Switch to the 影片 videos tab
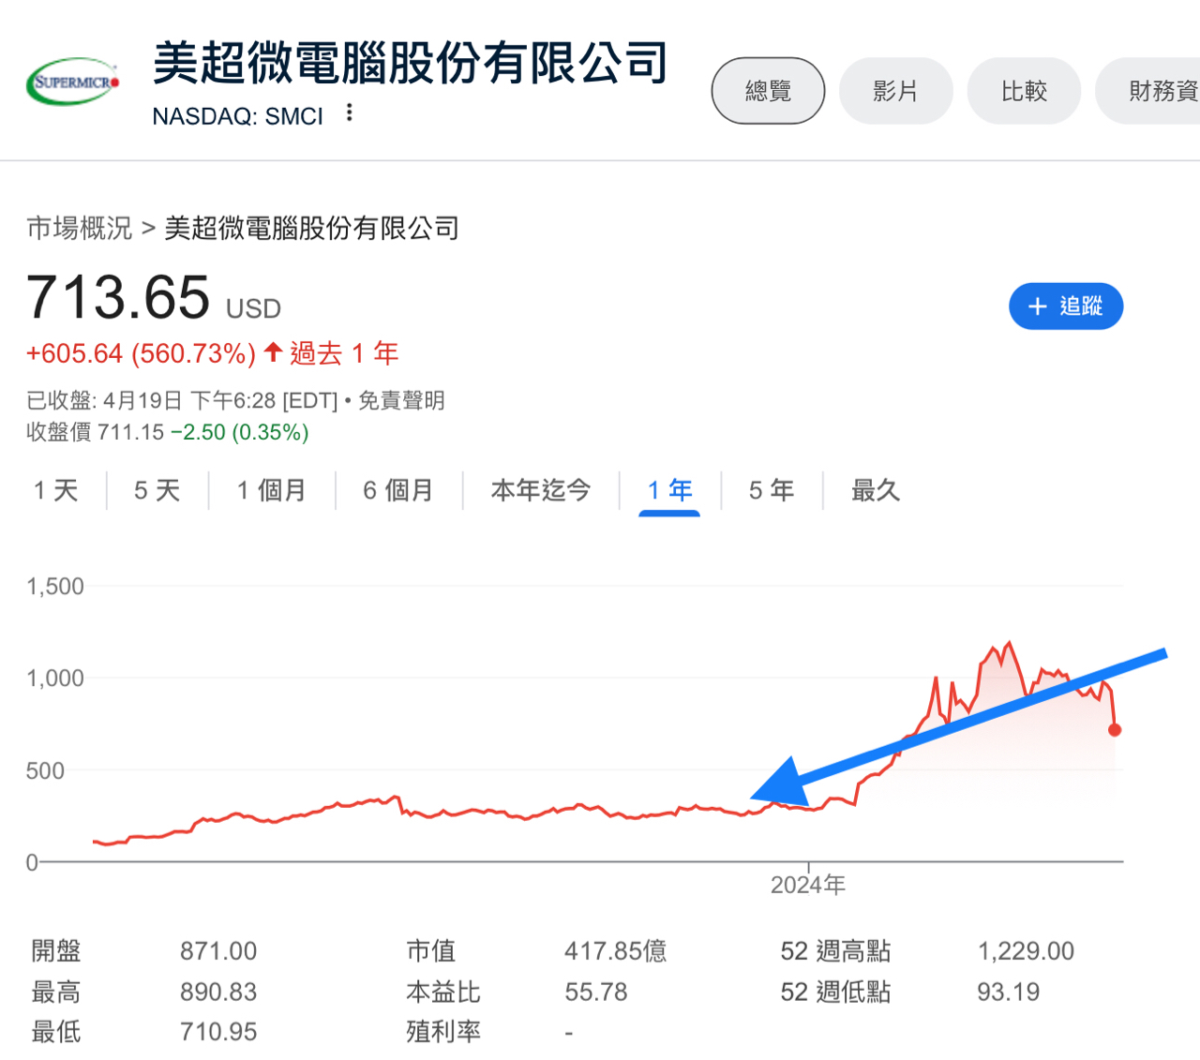 point(895,91)
